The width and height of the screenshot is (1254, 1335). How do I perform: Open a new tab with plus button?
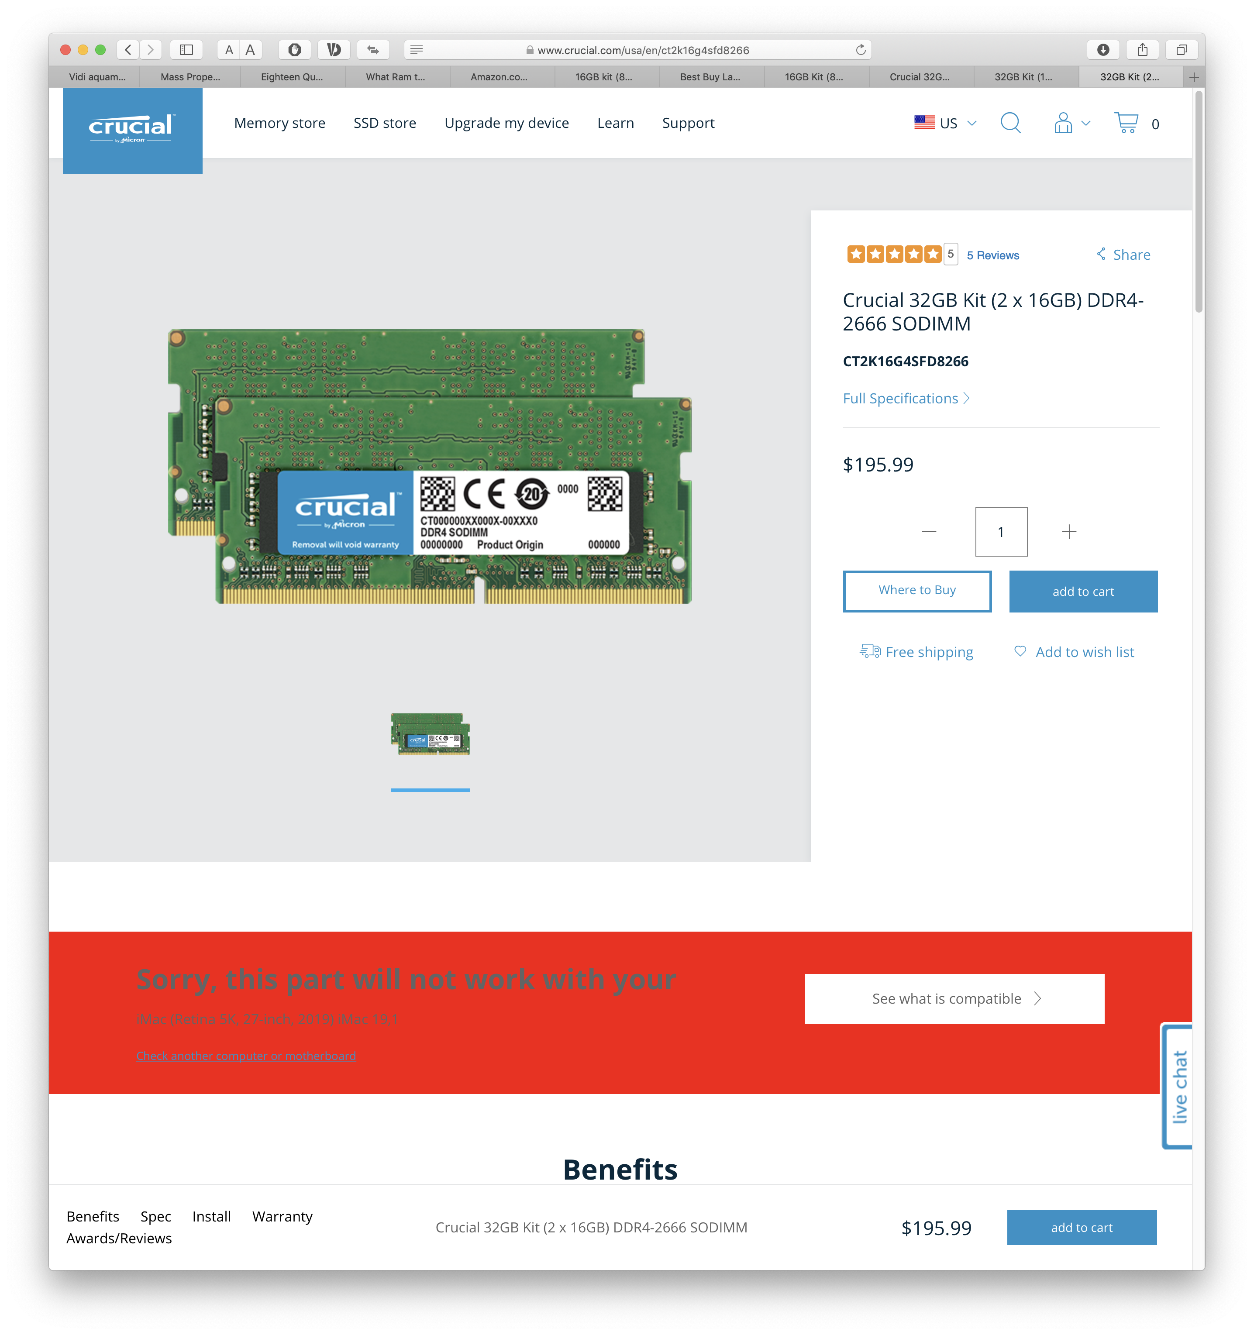pyautogui.click(x=1194, y=77)
